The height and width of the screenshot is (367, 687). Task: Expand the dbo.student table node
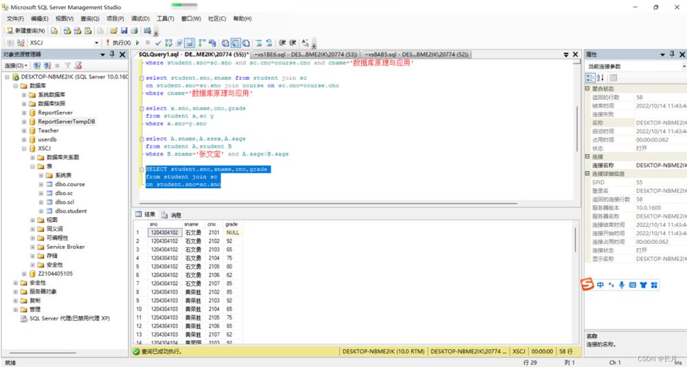pyautogui.click(x=41, y=211)
